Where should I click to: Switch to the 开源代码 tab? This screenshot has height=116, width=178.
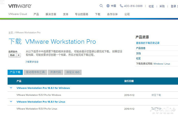[x=55, y=72]
